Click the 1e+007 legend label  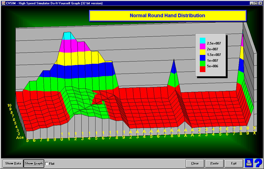pos(212,60)
